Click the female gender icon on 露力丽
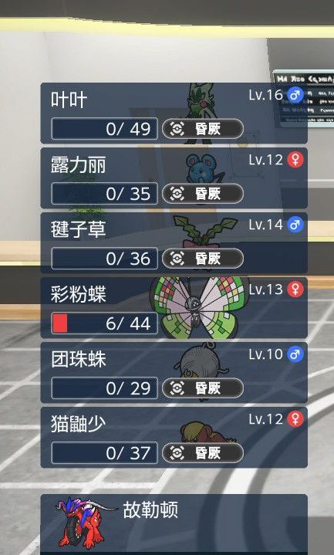The width and height of the screenshot is (334, 555). [295, 160]
